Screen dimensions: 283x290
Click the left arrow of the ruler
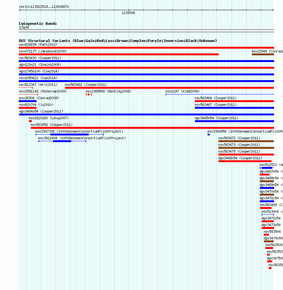click(20, 10)
